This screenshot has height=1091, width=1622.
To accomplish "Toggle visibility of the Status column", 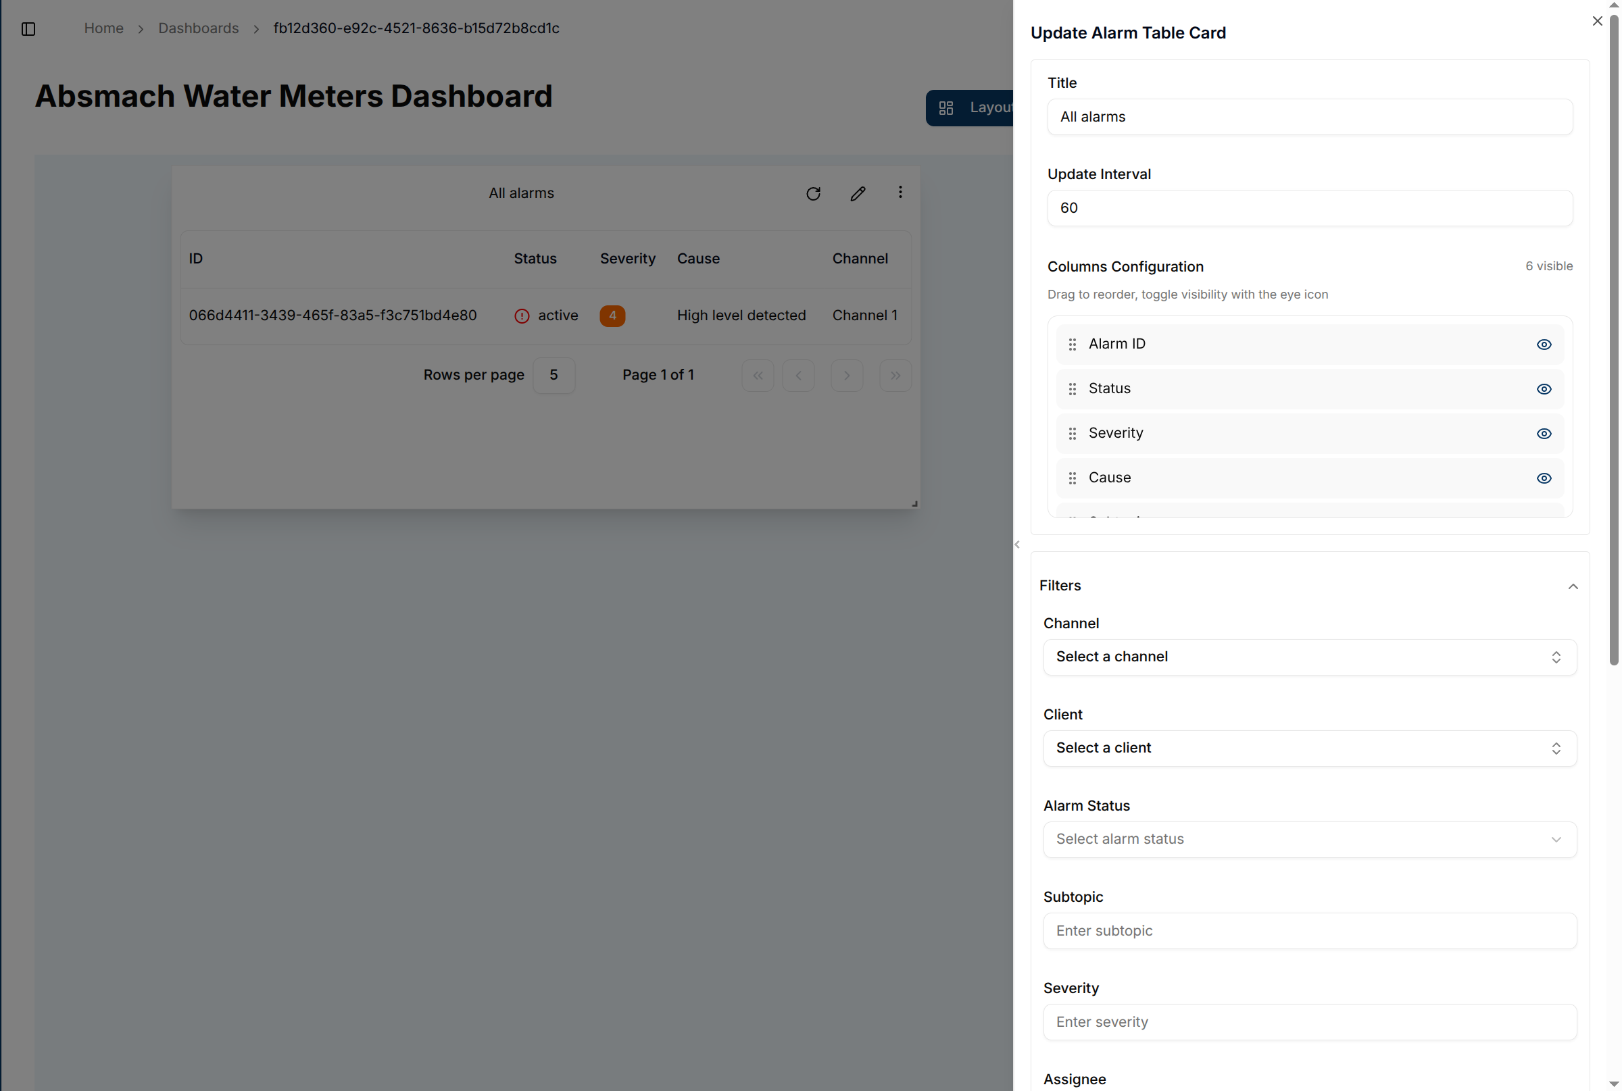I will [1544, 388].
